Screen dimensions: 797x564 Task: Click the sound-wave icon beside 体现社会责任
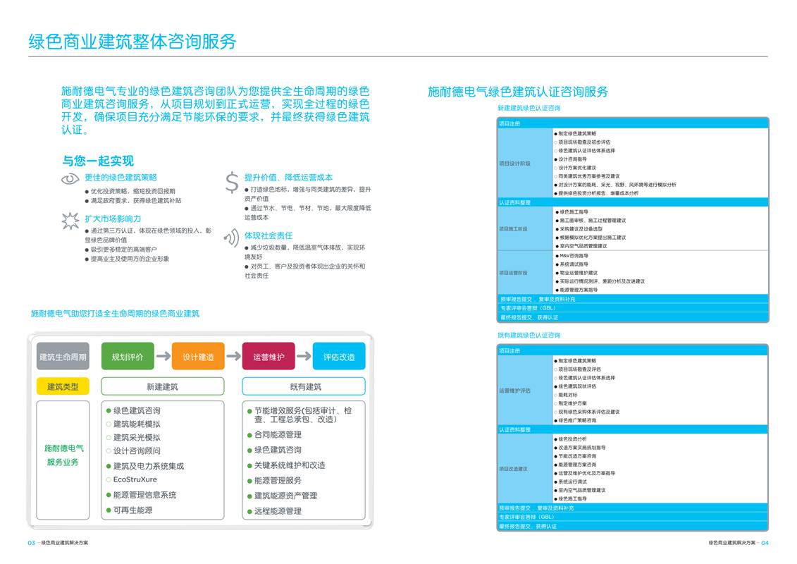point(231,238)
